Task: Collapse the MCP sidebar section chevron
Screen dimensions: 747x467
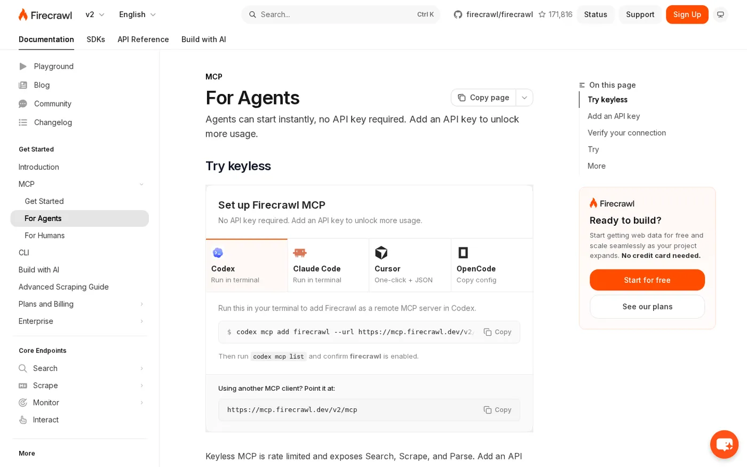Action: coord(141,184)
